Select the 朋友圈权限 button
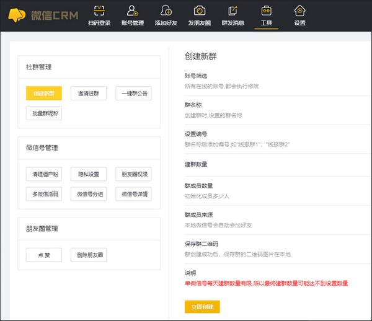The width and height of the screenshot is (372, 321). click(x=133, y=174)
